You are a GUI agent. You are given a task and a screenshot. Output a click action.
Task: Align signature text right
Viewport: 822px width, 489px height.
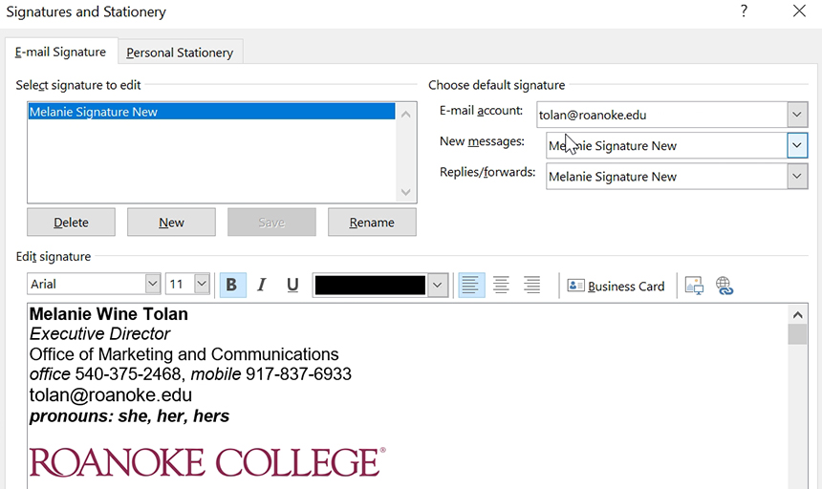click(531, 285)
